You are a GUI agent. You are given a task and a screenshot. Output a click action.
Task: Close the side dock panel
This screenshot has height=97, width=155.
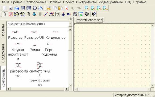[x=71, y=19]
